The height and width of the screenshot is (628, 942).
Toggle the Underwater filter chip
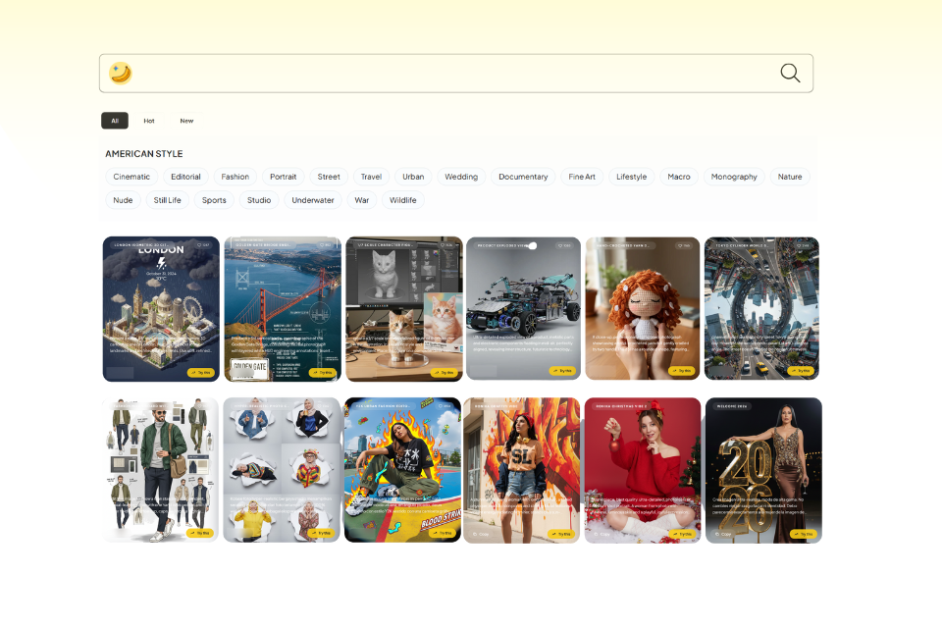click(x=313, y=200)
